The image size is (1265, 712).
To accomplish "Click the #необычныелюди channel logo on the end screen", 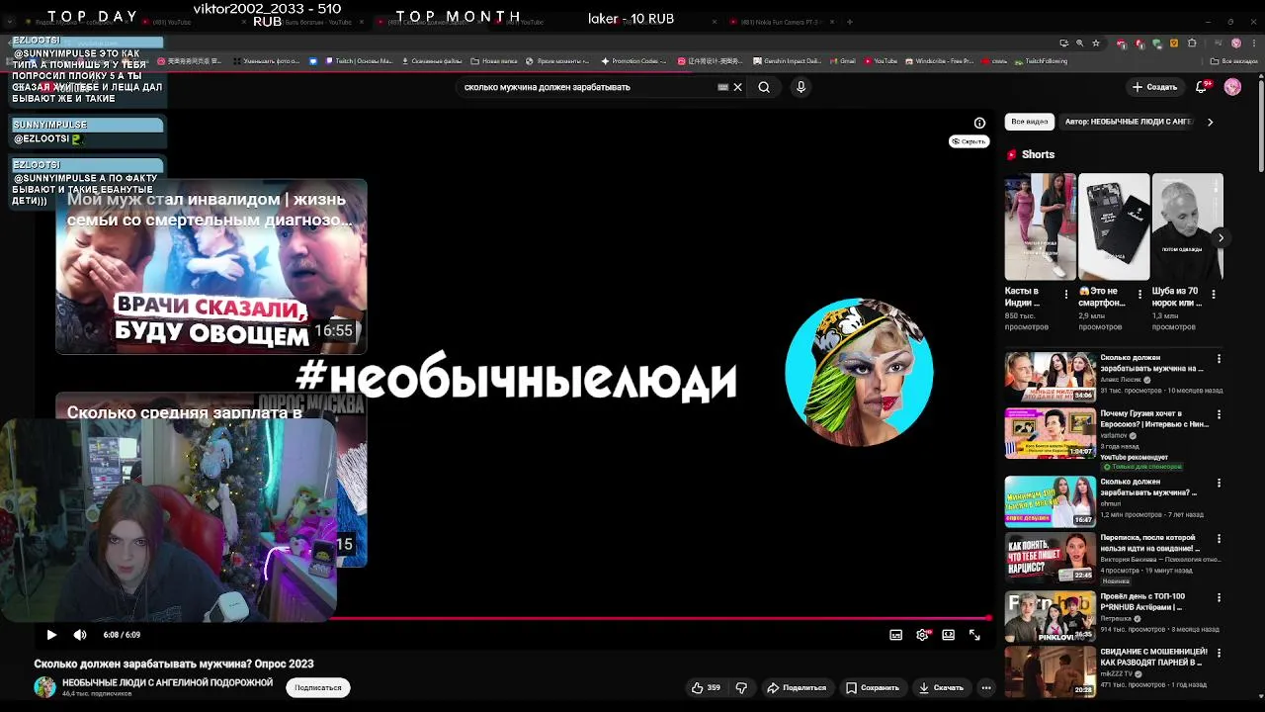I will (x=859, y=372).
